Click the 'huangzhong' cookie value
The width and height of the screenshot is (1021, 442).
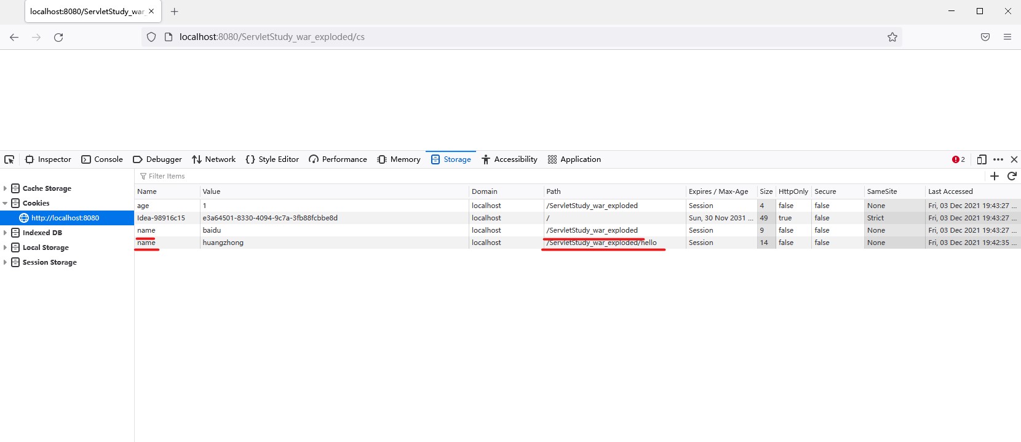(x=223, y=243)
